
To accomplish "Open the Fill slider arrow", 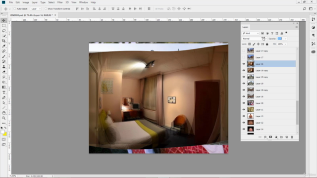I will [x=285, y=44].
